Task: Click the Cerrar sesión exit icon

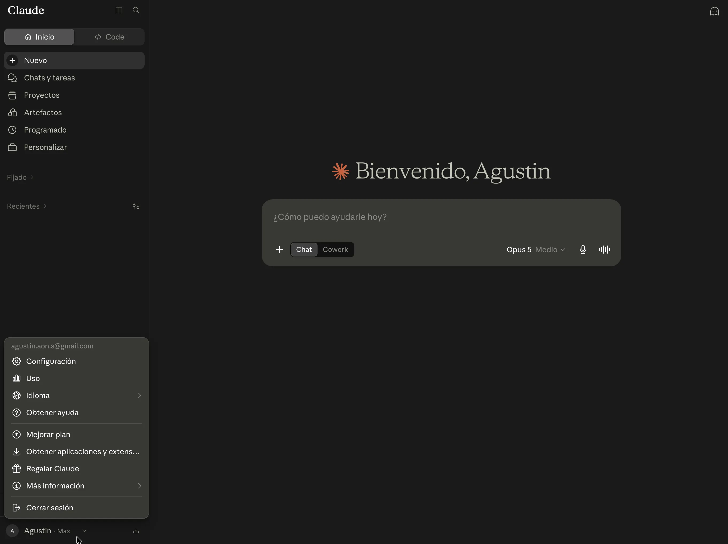Action: (x=17, y=508)
